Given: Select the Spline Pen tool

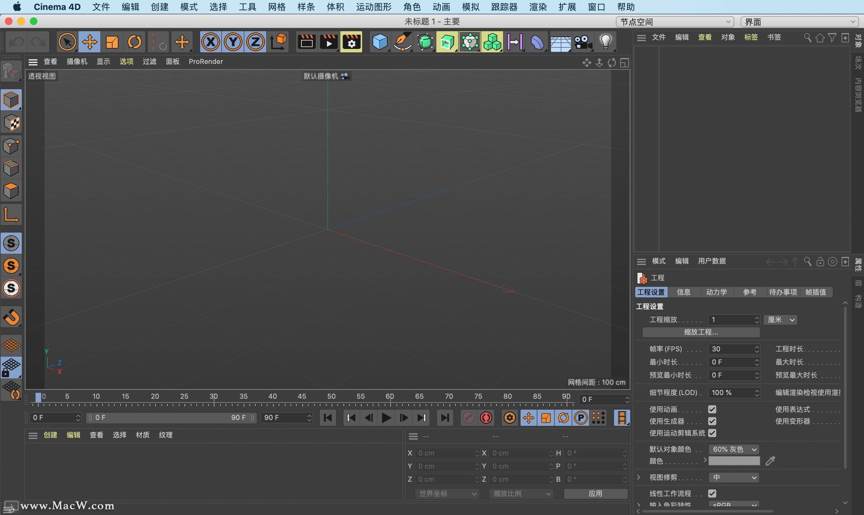Looking at the screenshot, I should (402, 42).
